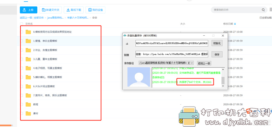Tick the checkbox for 4.电子相册、写真主题模板 row
Image resolution: width=272 pixels, height=127 pixels.
[x=22, y=68]
